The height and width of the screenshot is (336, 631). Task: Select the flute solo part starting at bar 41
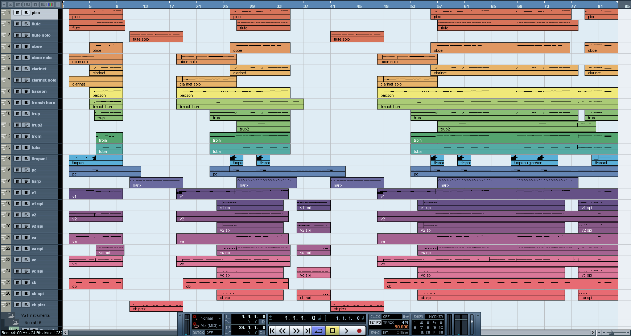click(357, 37)
